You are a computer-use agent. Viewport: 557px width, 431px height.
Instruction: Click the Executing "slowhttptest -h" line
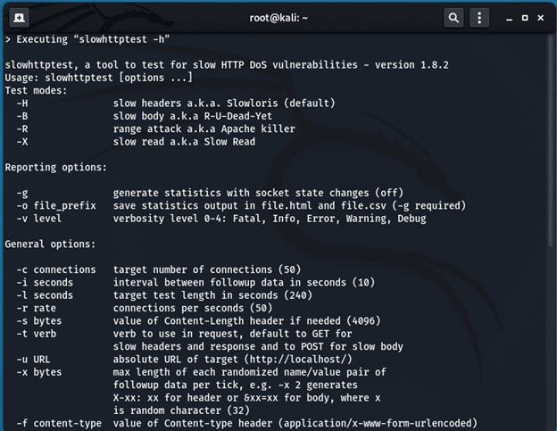click(87, 39)
